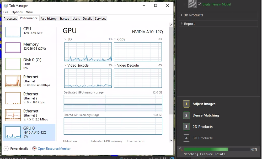
Task: Click the Adjust Images step label
Action: [204, 104]
